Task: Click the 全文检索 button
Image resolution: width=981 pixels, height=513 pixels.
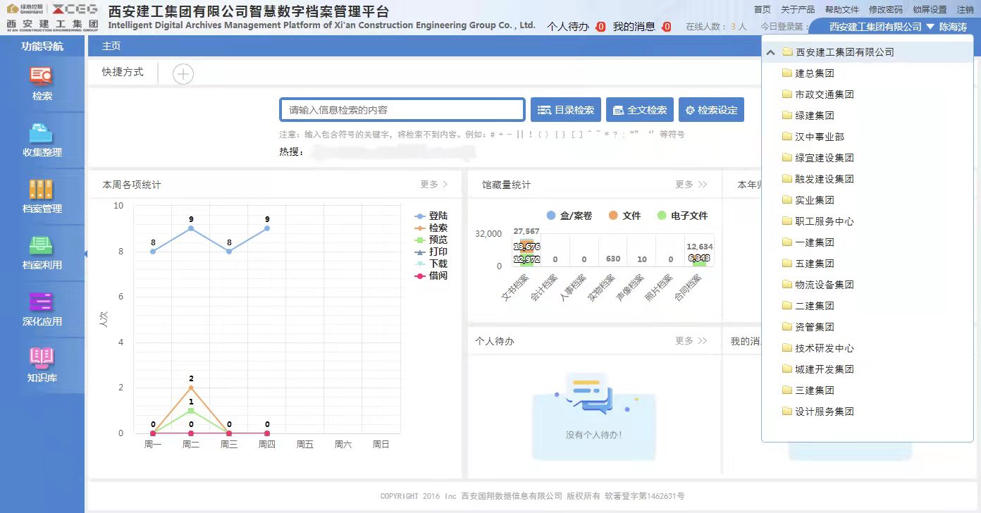Action: [640, 110]
